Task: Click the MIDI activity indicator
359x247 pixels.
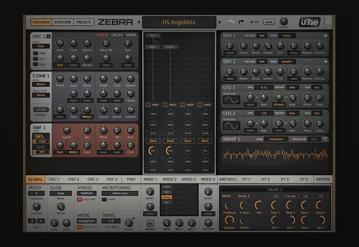Action: [x=252, y=22]
